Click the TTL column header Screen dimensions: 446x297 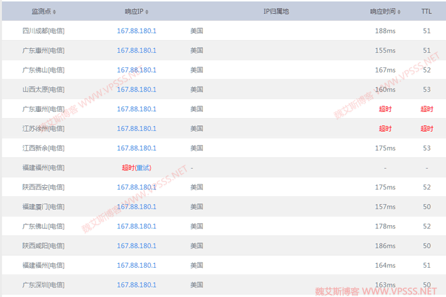[x=426, y=11]
